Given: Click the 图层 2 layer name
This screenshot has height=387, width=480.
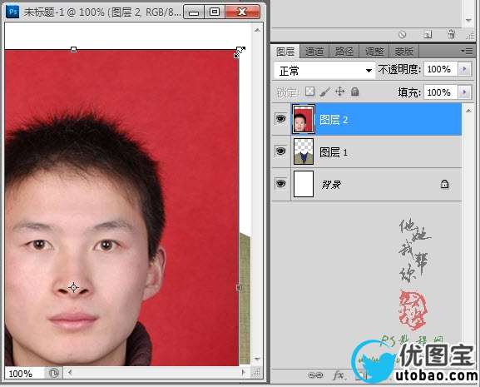Looking at the screenshot, I should [334, 119].
